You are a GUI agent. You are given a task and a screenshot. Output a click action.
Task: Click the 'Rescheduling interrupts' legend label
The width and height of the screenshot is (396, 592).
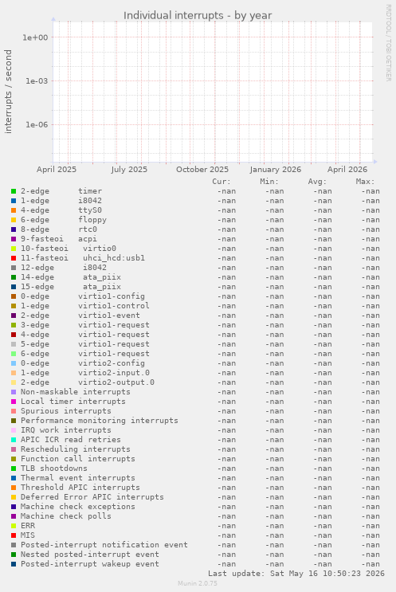(76, 449)
